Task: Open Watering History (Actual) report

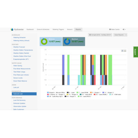Action: tap(21, 41)
